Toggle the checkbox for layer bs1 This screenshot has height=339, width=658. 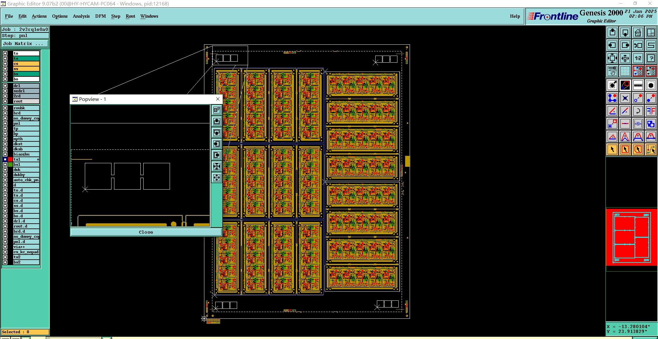(x=5, y=165)
